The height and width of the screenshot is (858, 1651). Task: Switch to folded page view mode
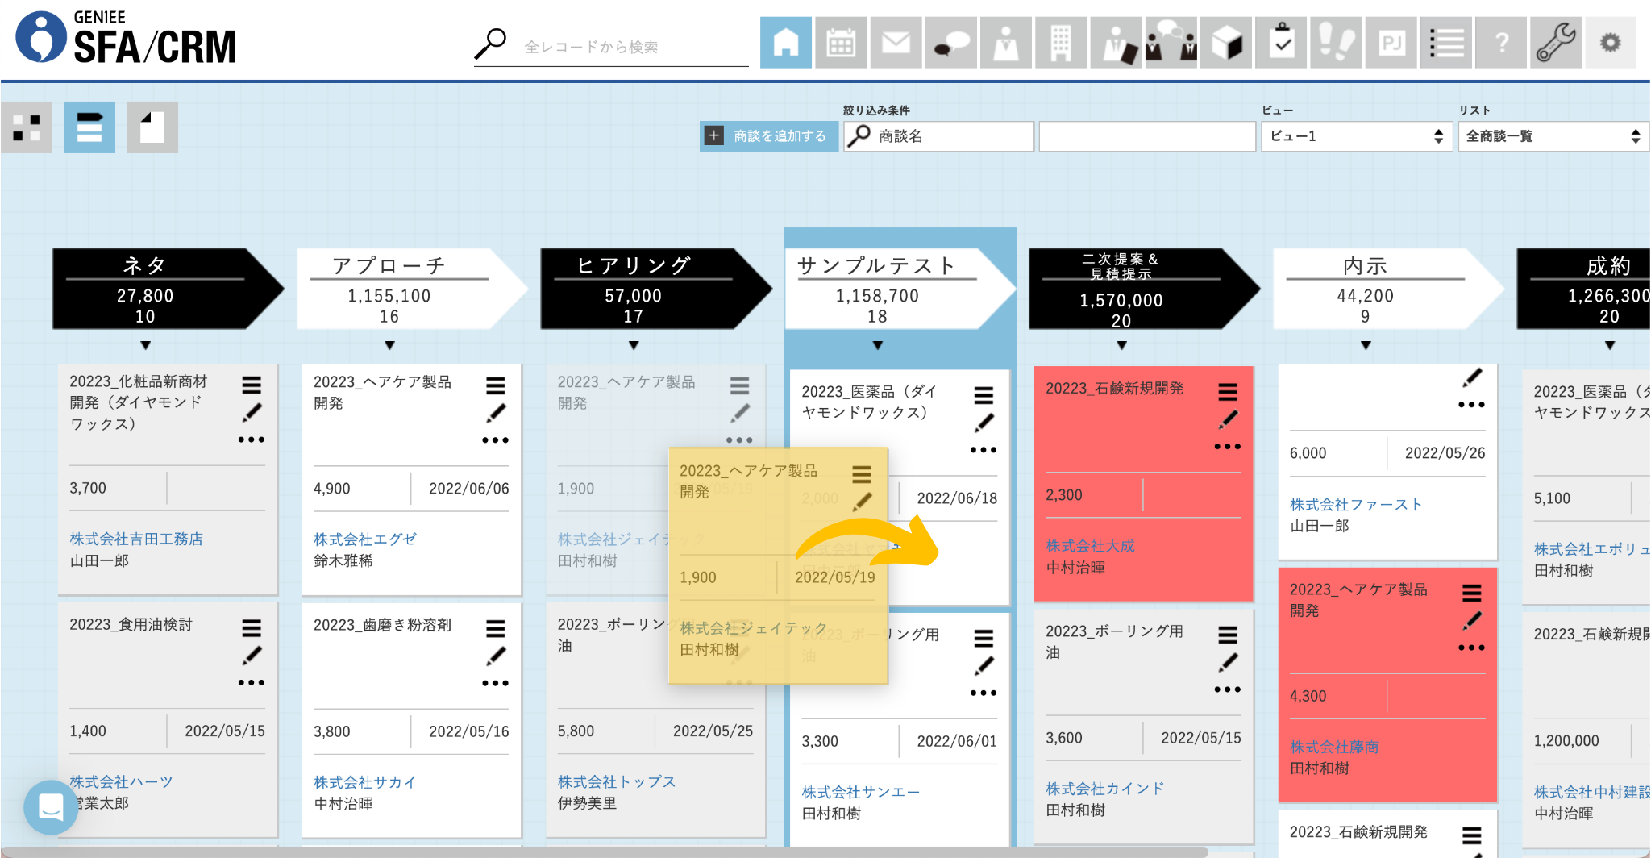(152, 127)
